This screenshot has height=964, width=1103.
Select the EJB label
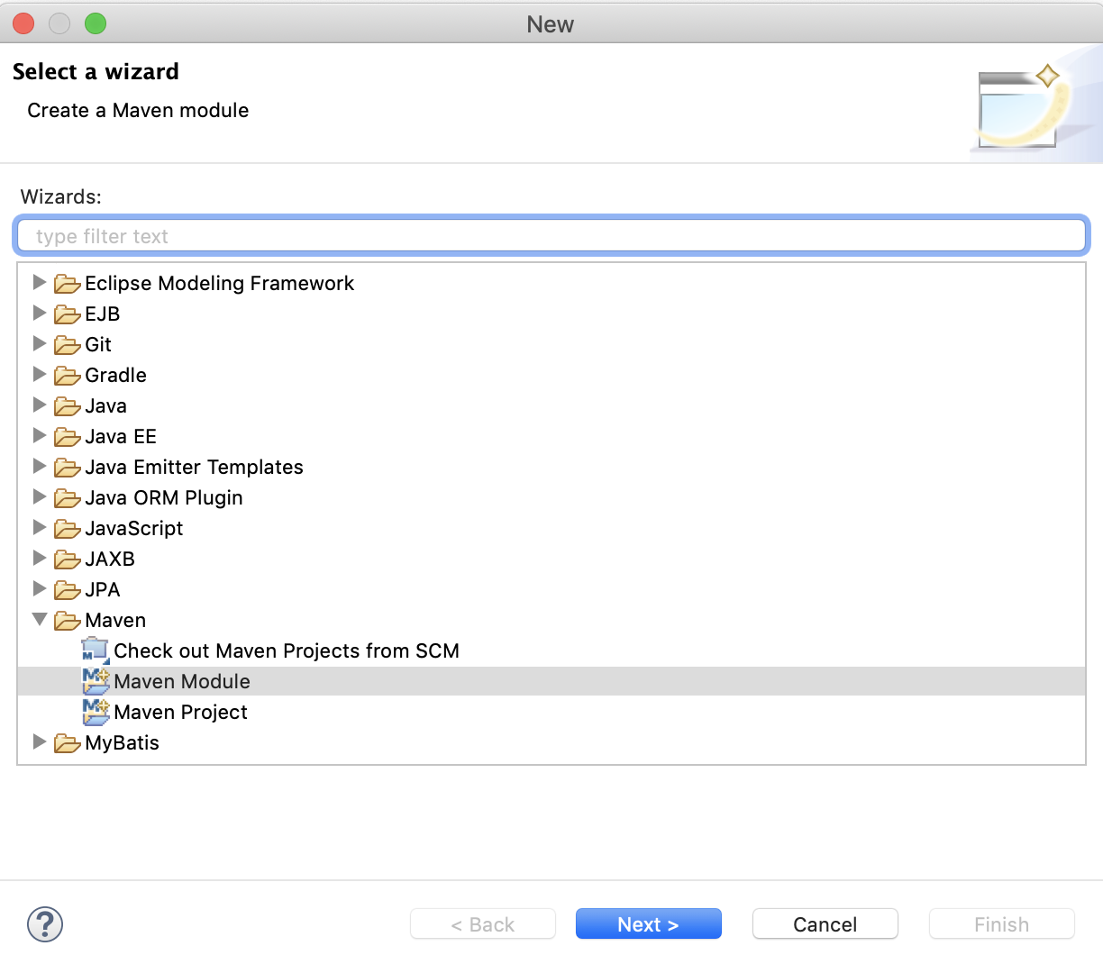(x=103, y=314)
